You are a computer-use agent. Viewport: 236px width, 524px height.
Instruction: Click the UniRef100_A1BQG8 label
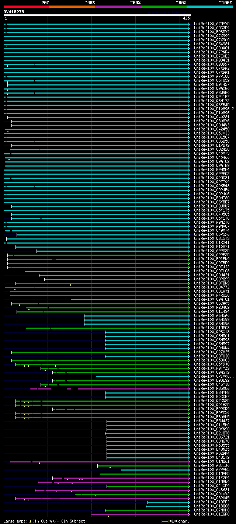[212, 506]
